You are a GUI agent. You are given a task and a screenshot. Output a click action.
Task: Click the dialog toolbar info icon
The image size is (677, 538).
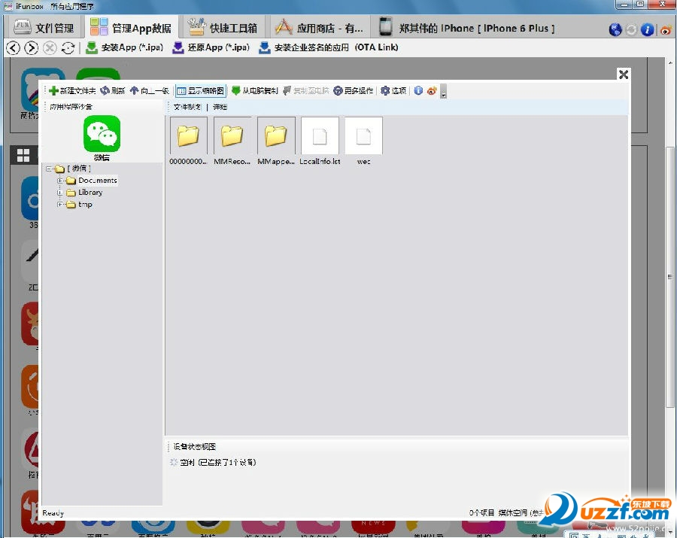pyautogui.click(x=418, y=91)
